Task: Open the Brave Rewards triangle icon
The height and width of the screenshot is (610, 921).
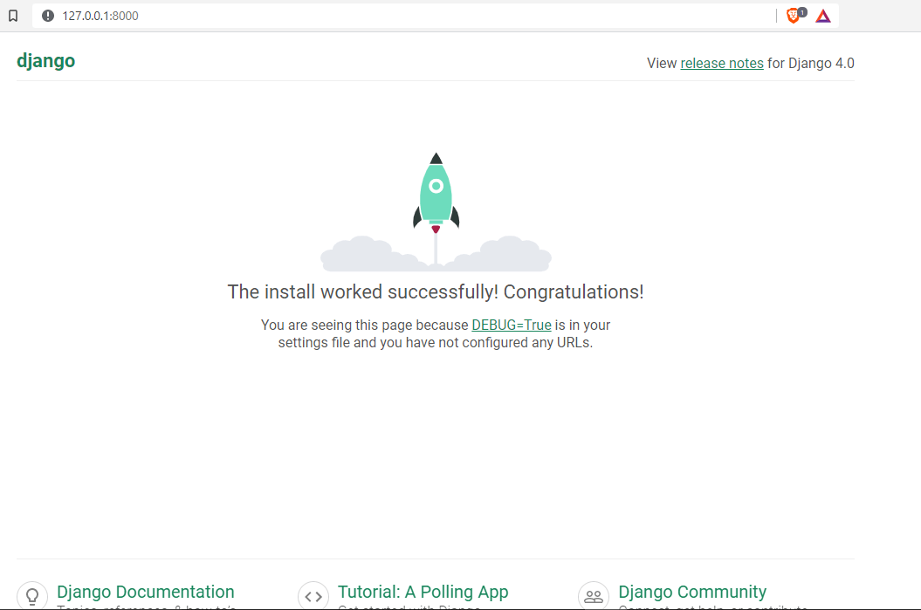Action: coord(823,16)
